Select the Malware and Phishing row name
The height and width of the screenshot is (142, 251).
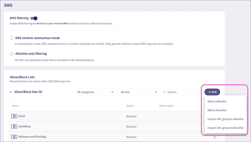(x=32, y=137)
